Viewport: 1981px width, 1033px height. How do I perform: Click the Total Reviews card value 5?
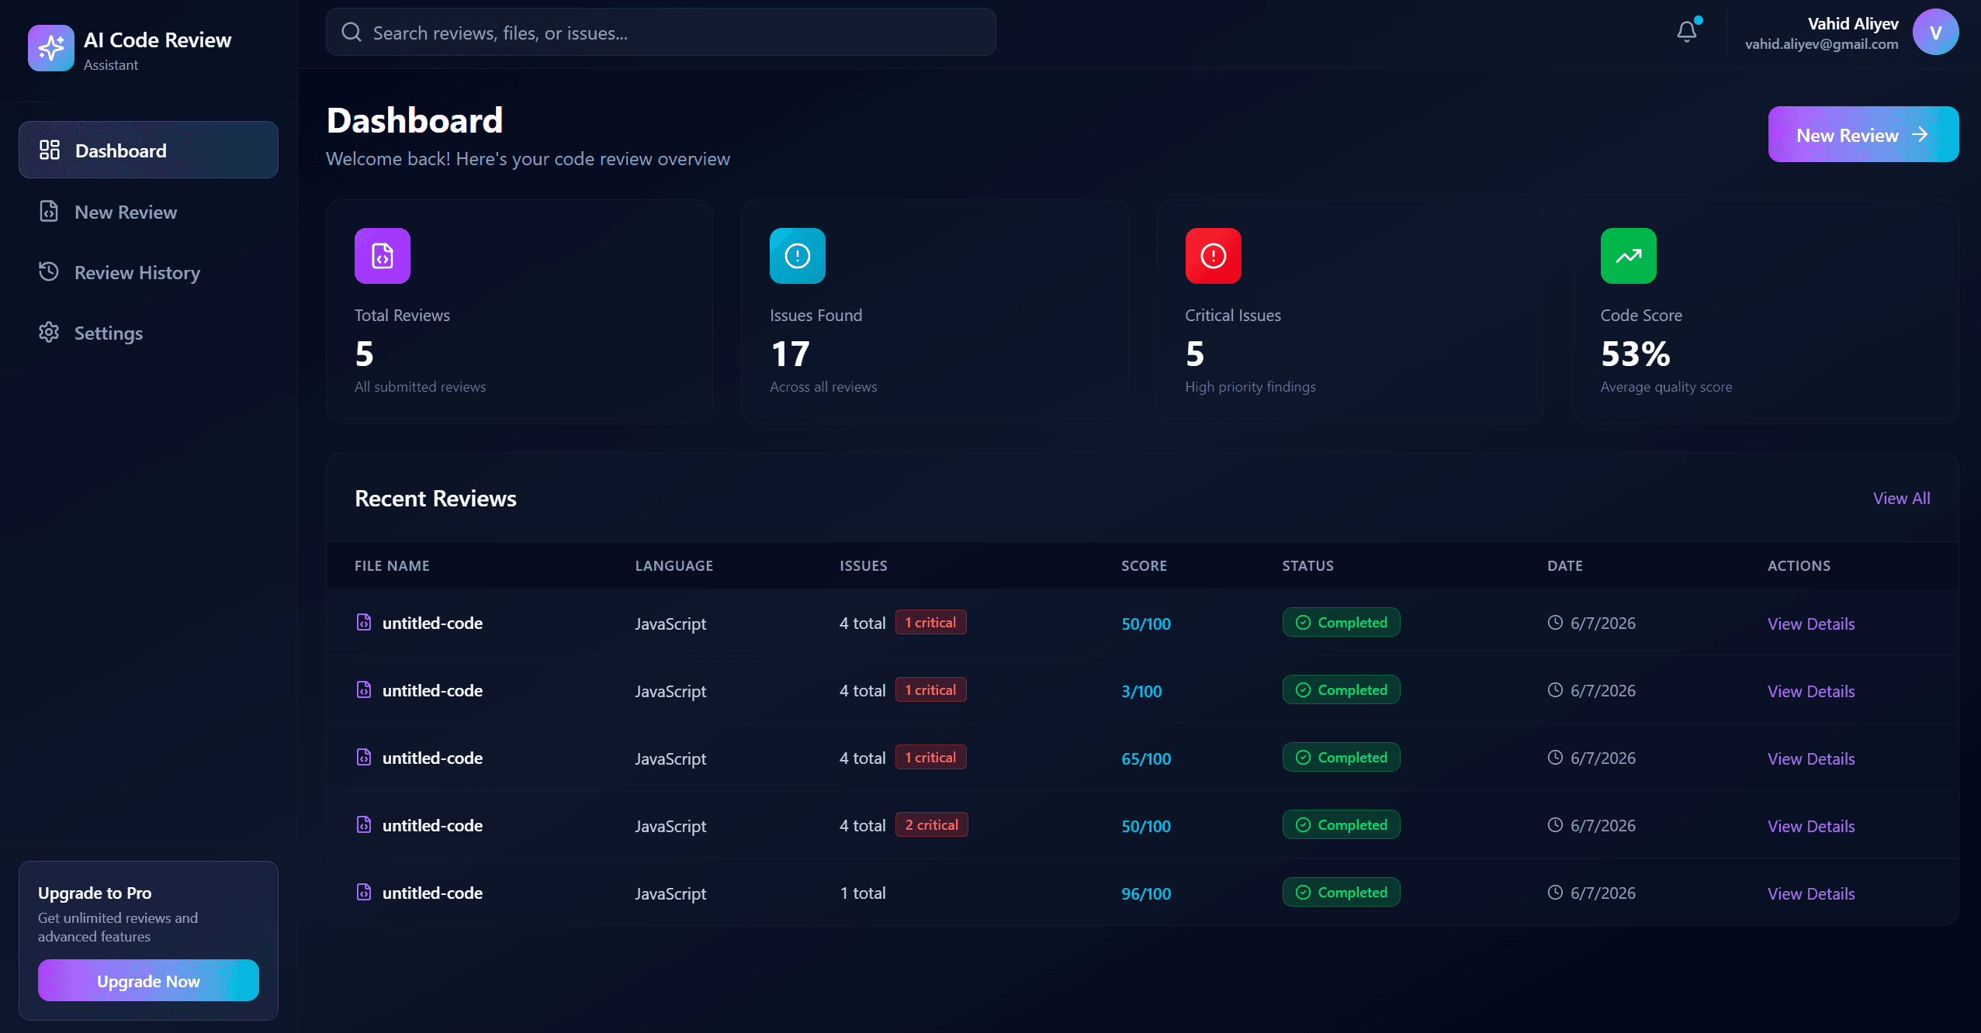pos(365,354)
